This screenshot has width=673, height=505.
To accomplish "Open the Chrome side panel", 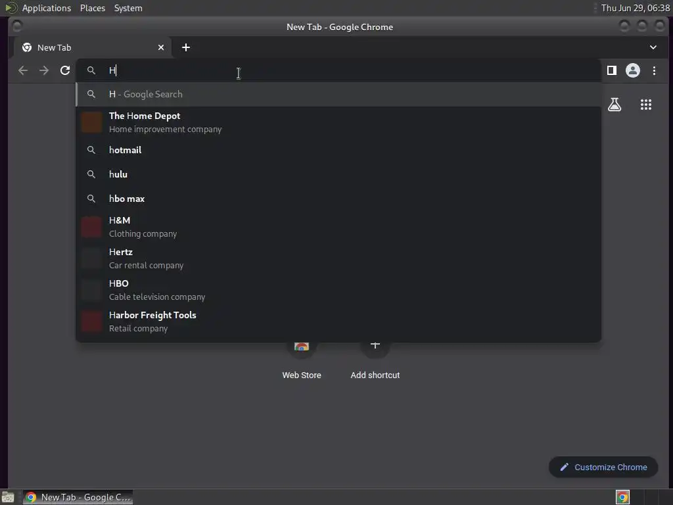I will click(612, 70).
